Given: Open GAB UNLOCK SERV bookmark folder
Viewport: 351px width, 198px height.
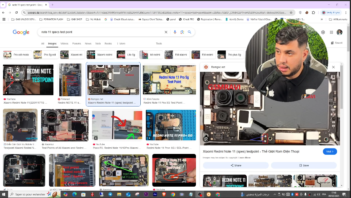Looking at the screenshot, I should pos(24,19).
